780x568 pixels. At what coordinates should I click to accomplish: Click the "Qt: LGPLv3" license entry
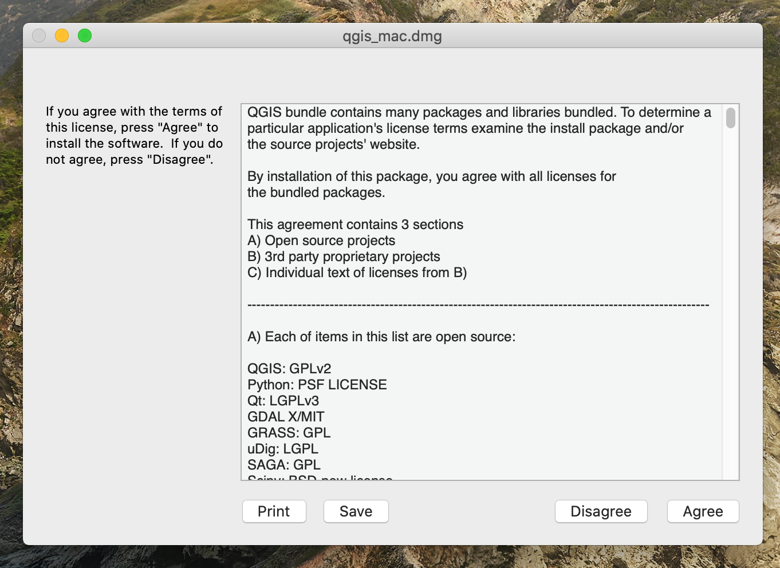click(x=283, y=401)
